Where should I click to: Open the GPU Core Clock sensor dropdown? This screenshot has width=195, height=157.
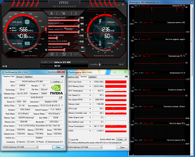pyautogui.click(x=90, y=82)
